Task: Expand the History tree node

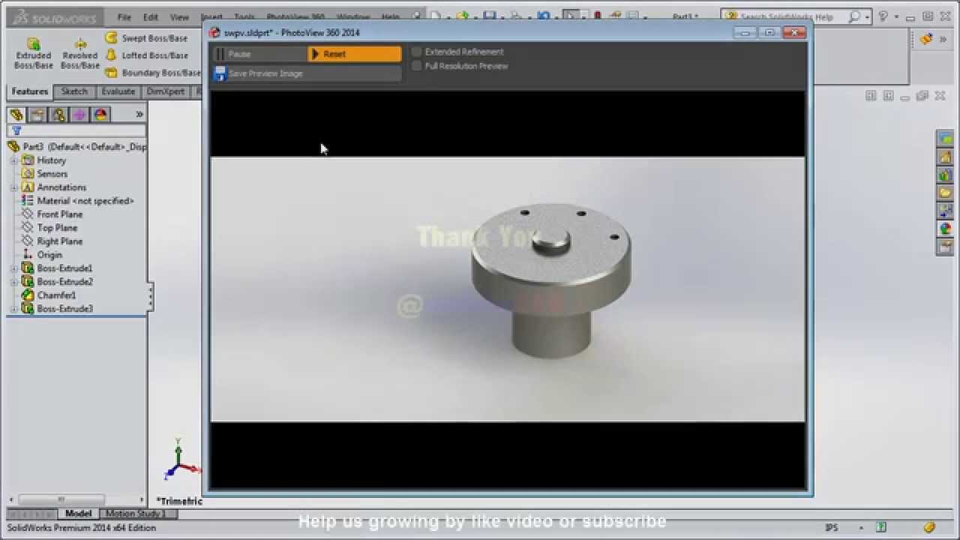Action: click(x=13, y=160)
